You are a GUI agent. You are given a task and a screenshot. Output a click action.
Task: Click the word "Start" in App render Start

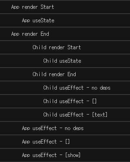pos(47,7)
